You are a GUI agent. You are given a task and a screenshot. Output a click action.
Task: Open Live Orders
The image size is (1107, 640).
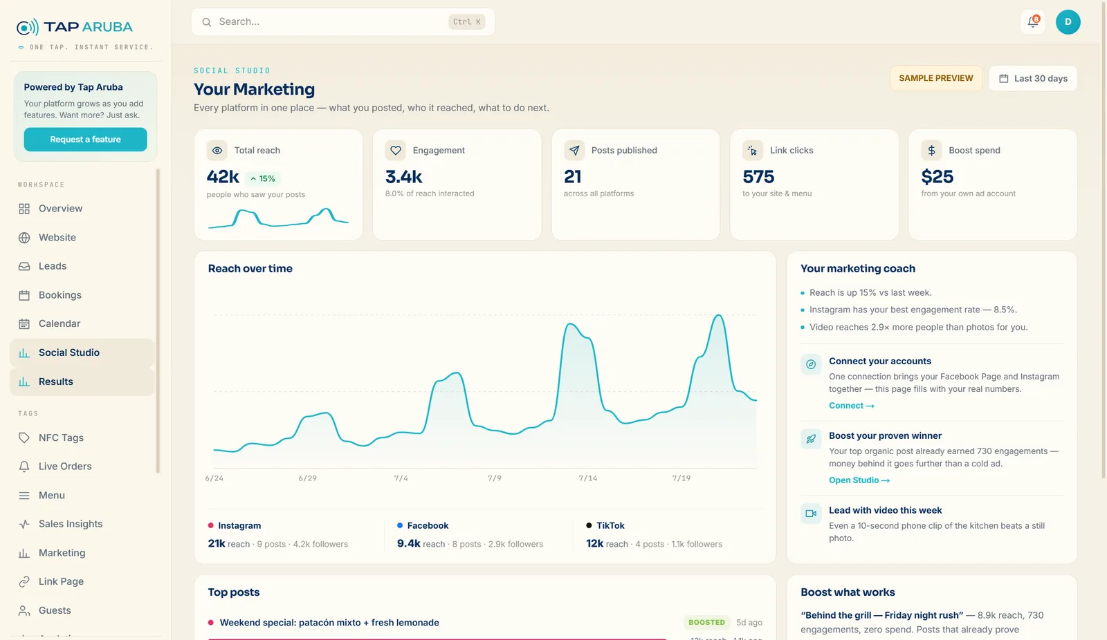pyautogui.click(x=82, y=467)
